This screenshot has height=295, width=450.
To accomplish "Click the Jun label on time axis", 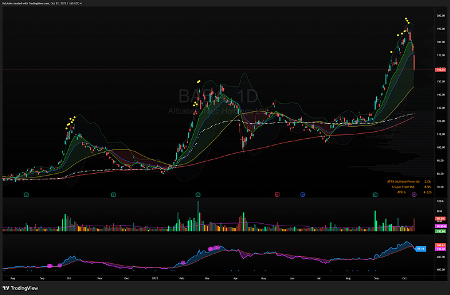I will point(292,278).
